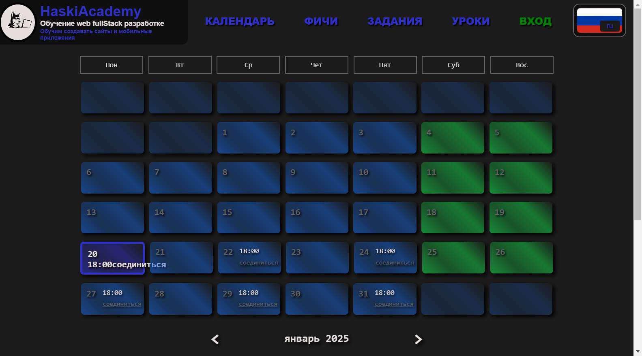Click the green ВХОД login link
642x356 pixels.
pyautogui.click(x=535, y=21)
